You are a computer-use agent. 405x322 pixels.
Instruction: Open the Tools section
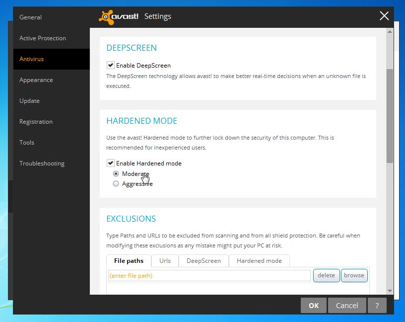(x=27, y=143)
